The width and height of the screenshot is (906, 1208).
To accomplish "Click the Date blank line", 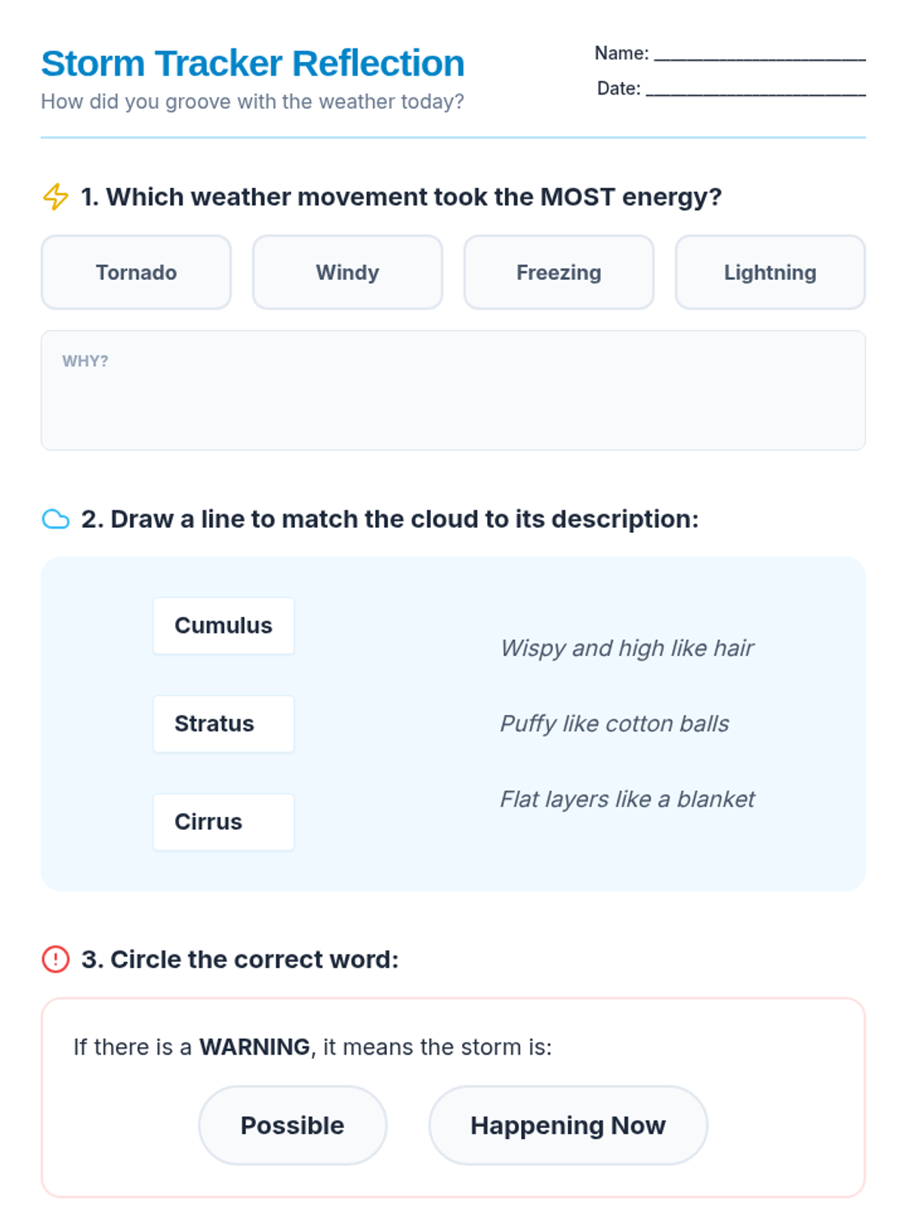I will [x=755, y=90].
